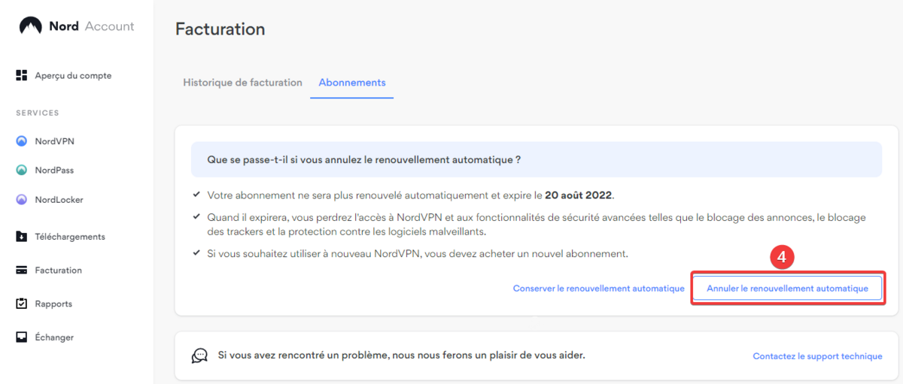Image resolution: width=903 pixels, height=384 pixels.
Task: Open NordLocker service page
Action: pyautogui.click(x=59, y=200)
